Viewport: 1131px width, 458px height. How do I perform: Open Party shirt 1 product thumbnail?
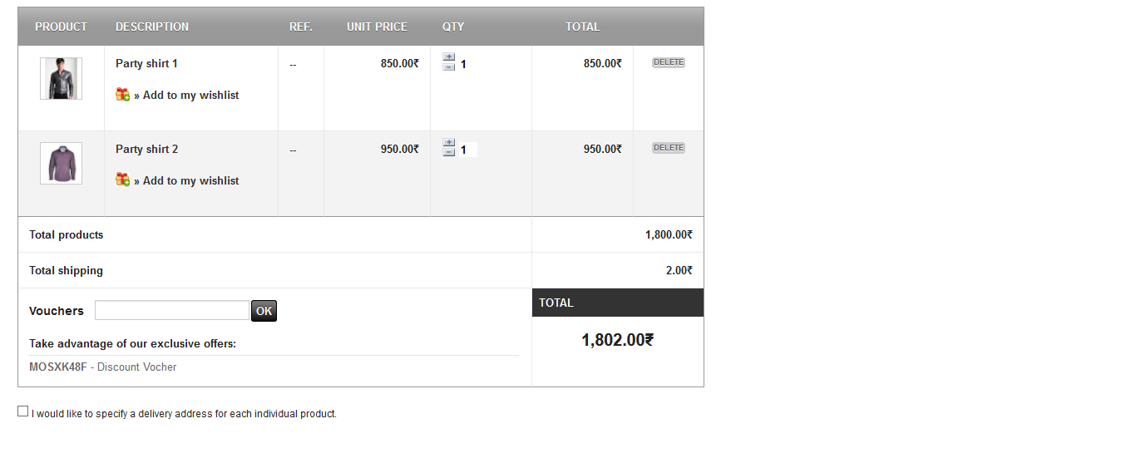[x=61, y=78]
